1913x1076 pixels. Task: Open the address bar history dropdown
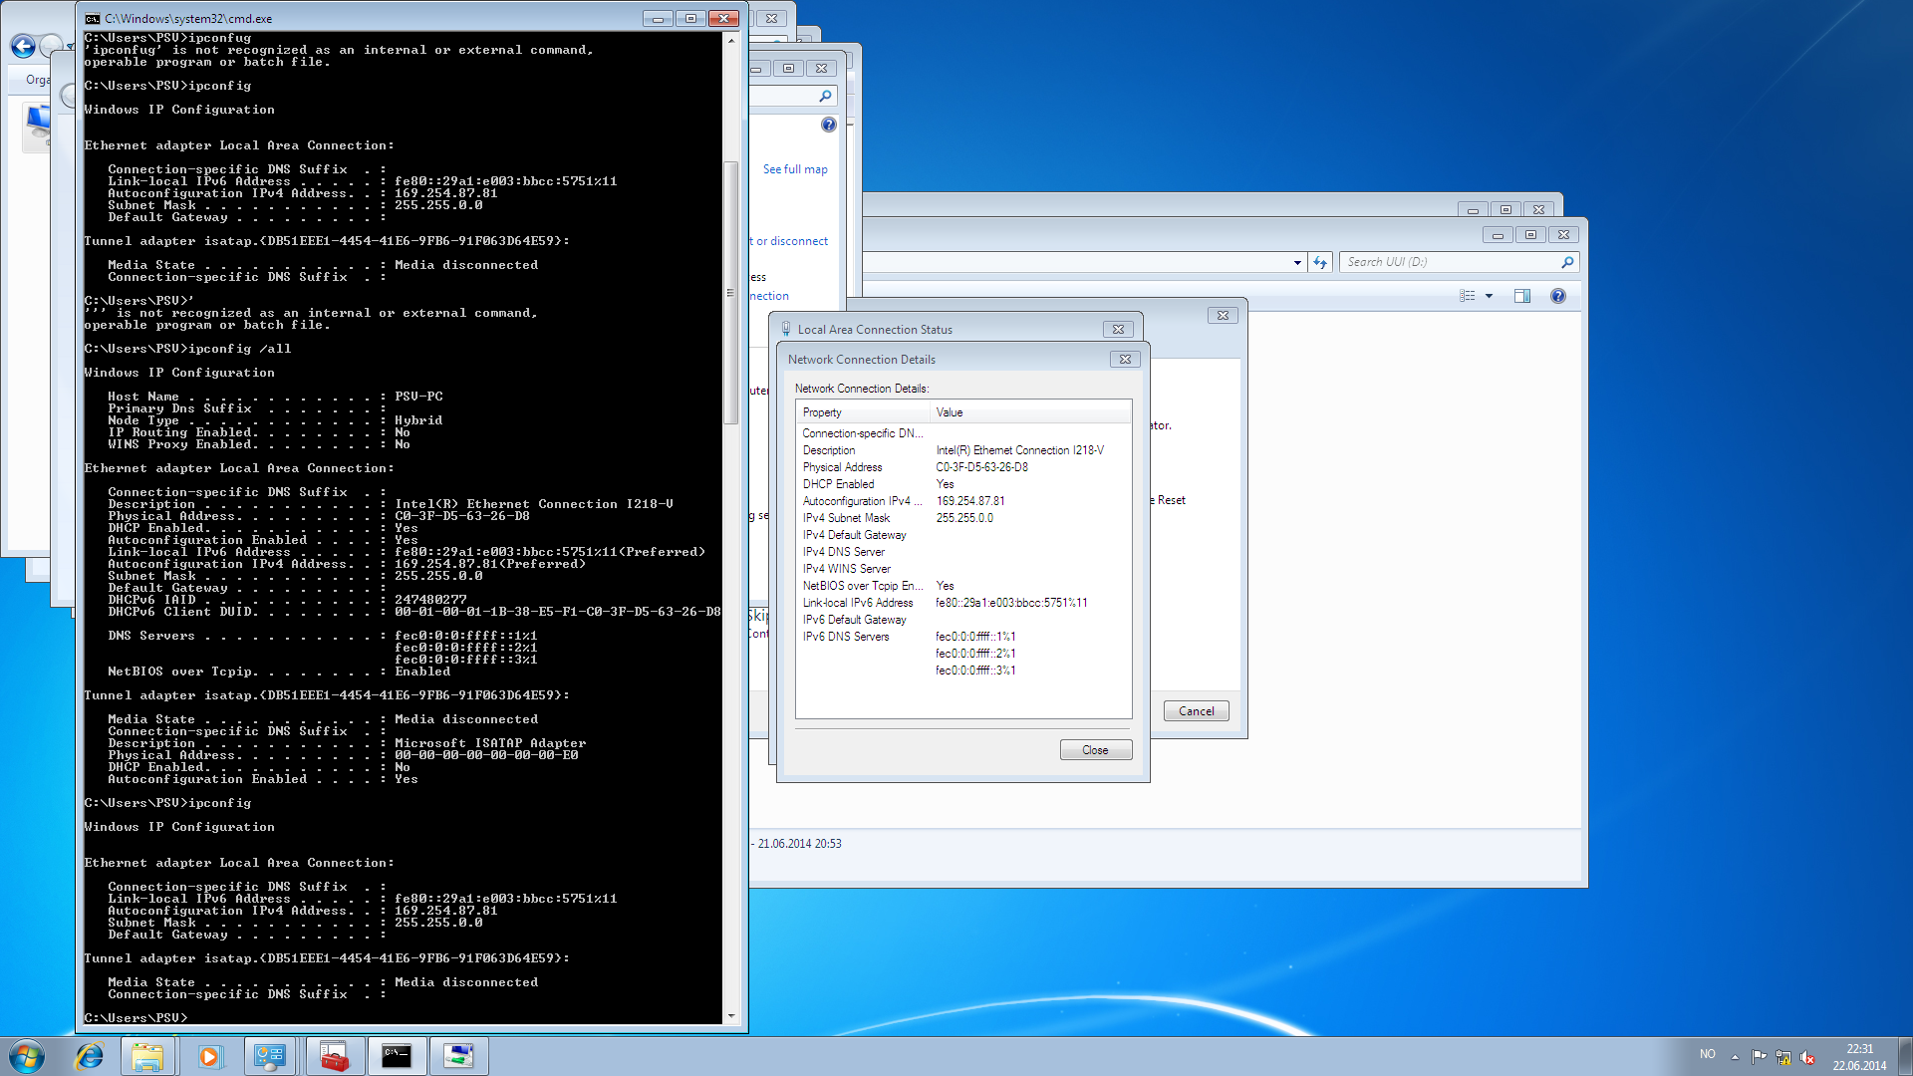click(x=1297, y=263)
